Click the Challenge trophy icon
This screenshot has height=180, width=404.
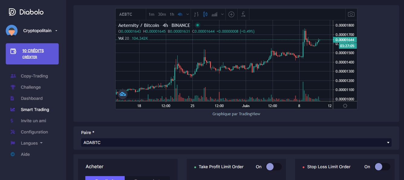[x=13, y=87]
